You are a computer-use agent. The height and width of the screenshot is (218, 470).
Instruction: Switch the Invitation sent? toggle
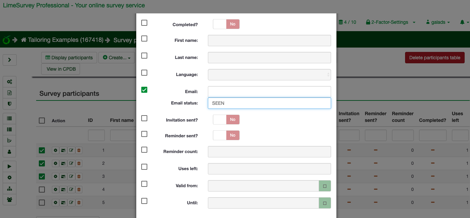(226, 120)
